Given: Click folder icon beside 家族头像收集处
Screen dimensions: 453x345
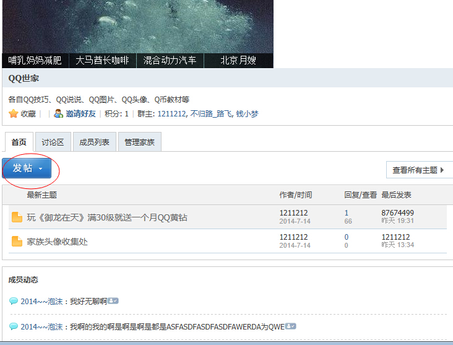Looking at the screenshot, I should [17, 241].
